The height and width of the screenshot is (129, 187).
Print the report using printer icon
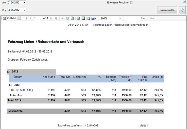click(79, 18)
